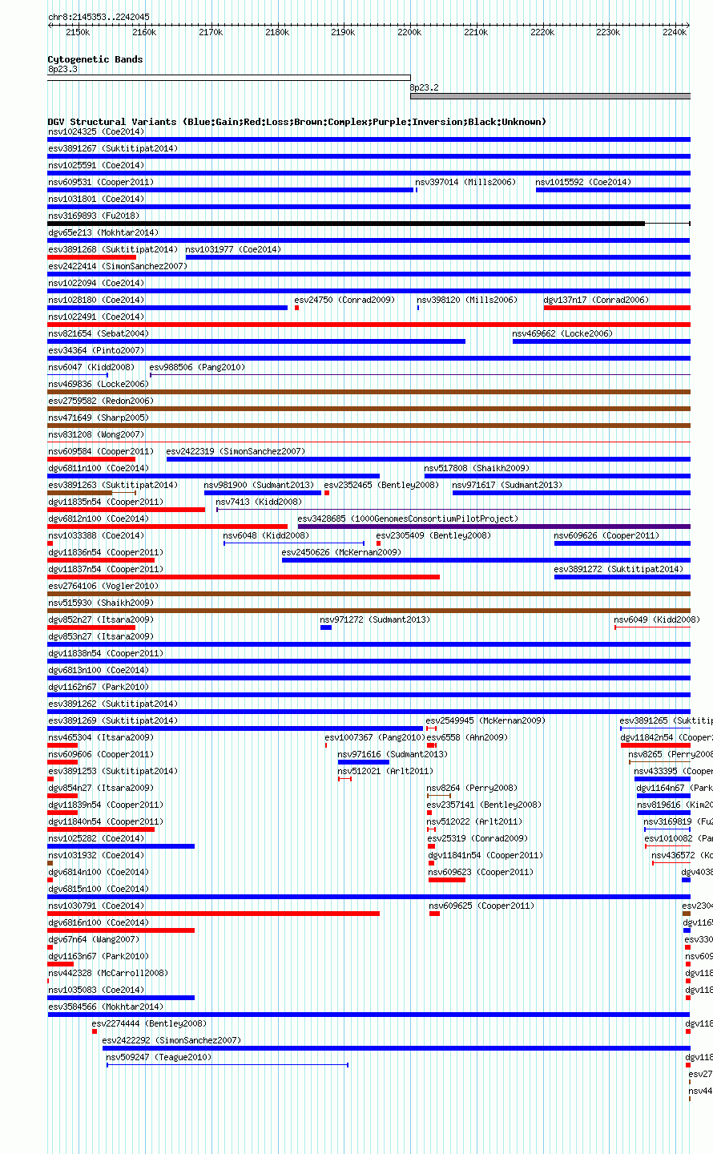Click esv2764106 (Vogler2010) label
Viewport: 713px width, 1154px height.
(103, 586)
